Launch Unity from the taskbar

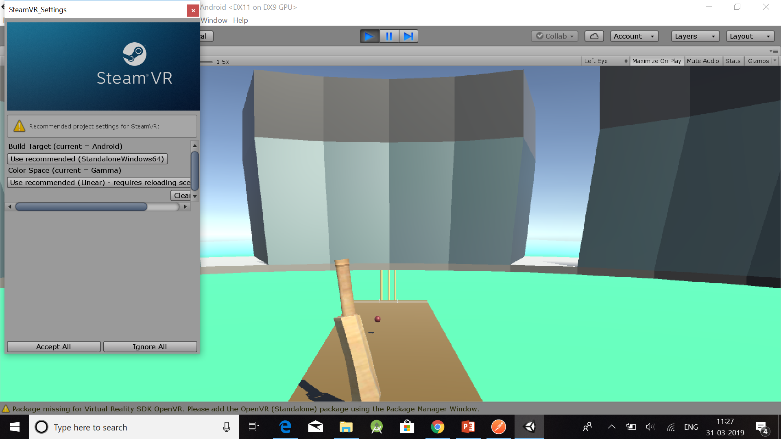pos(529,427)
